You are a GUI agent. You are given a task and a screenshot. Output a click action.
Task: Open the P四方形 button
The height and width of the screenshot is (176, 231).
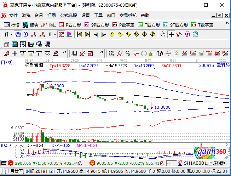point(70,25)
